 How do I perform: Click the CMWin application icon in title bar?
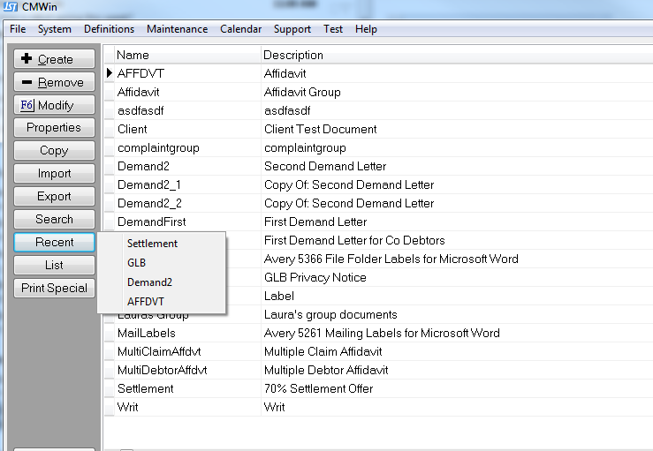tap(11, 7)
